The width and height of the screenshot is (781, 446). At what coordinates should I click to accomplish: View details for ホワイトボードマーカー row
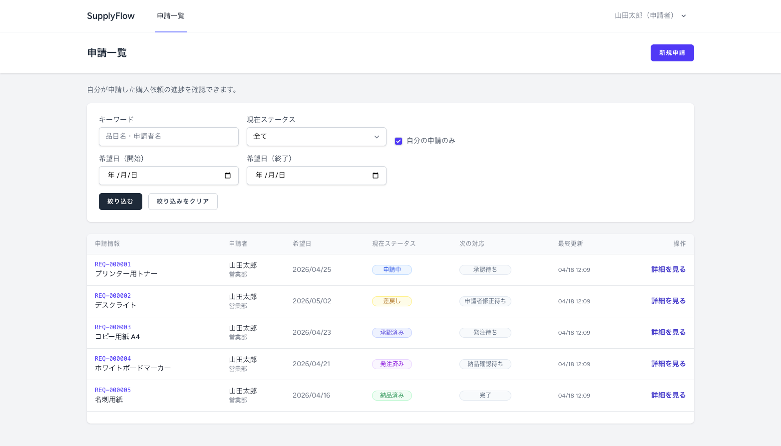(668, 364)
